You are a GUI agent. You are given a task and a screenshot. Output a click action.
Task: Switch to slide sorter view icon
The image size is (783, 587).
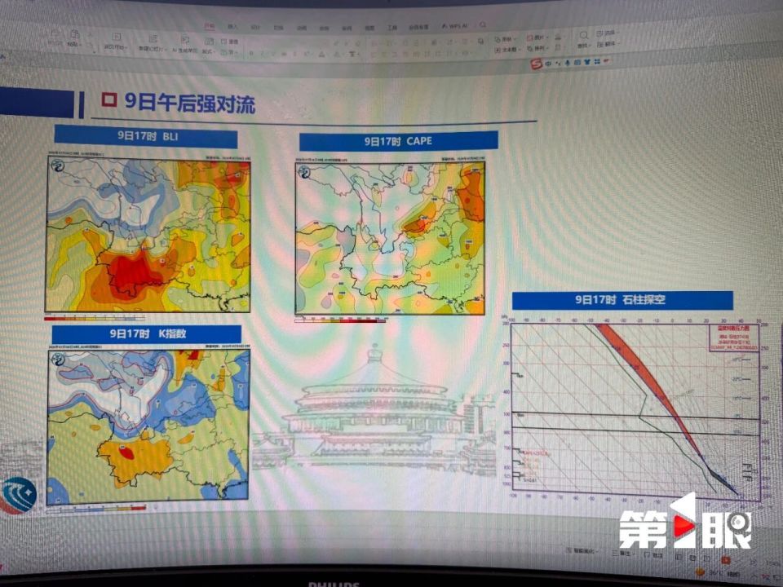click(x=692, y=558)
